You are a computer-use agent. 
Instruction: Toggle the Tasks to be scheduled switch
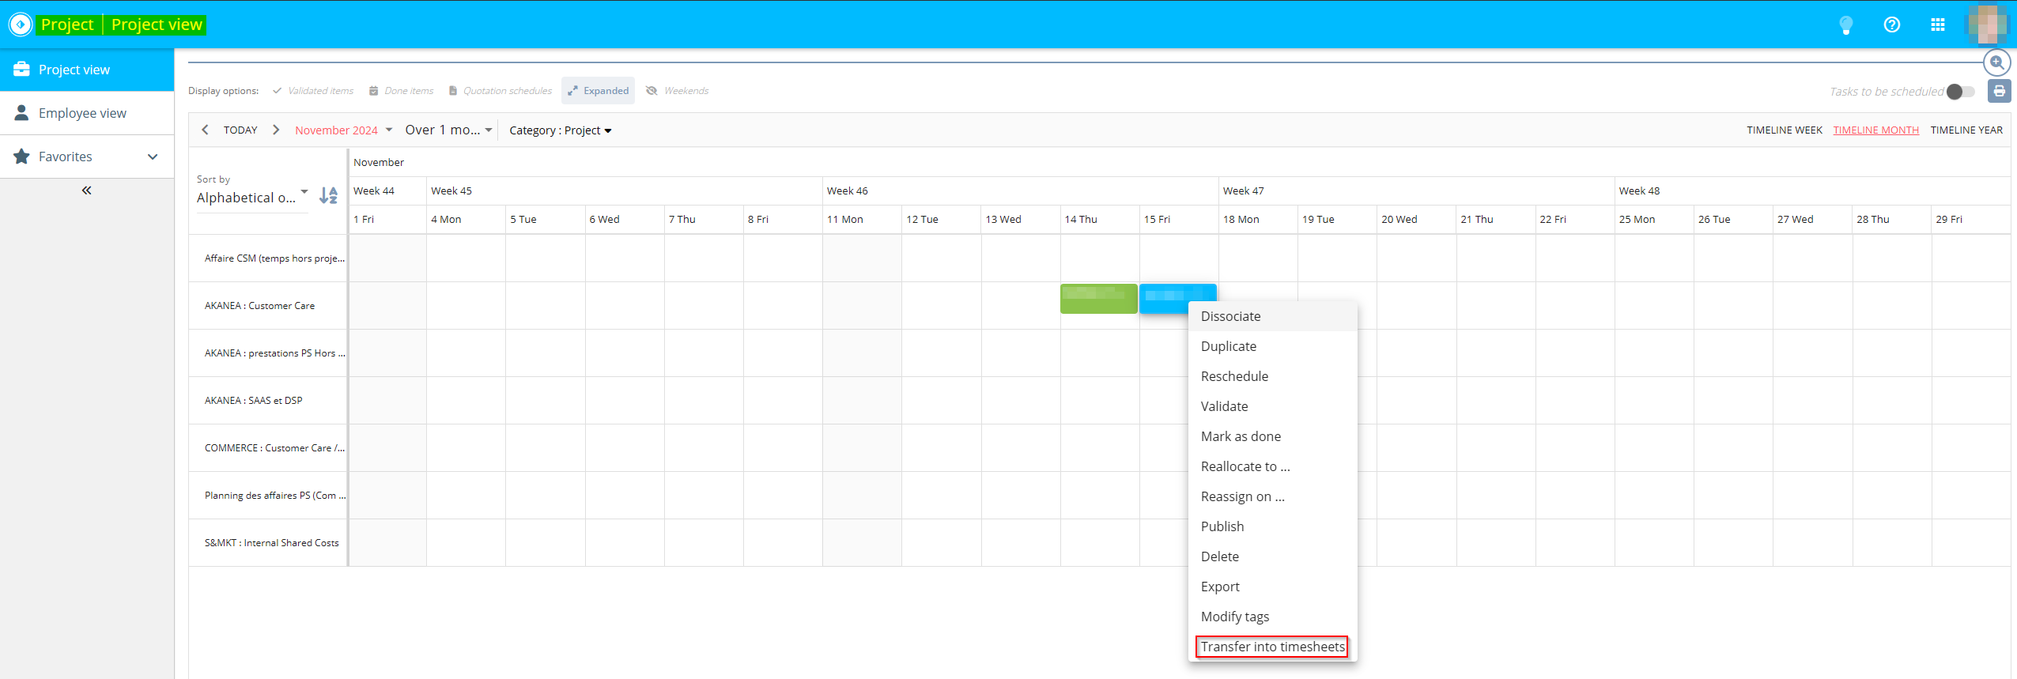coord(1960,92)
